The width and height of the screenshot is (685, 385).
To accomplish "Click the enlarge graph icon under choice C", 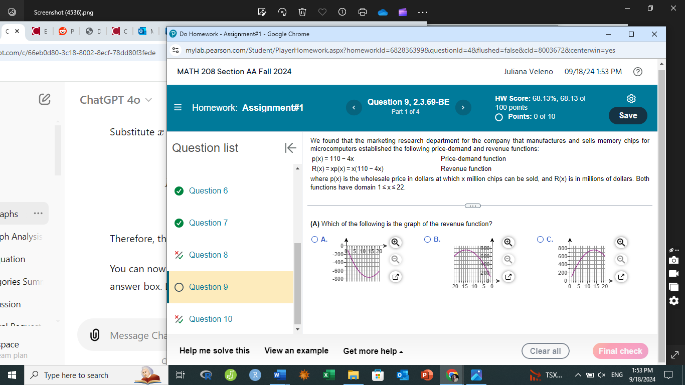I will (621, 276).
